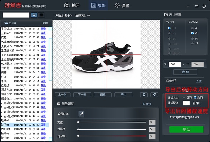Select the 4:3 aspect ratio
This screenshot has height=142, width=210.
tap(169, 38)
